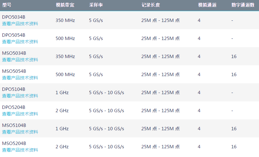
Task: Open the DPO5034B product datasheet link
Action: point(20,24)
